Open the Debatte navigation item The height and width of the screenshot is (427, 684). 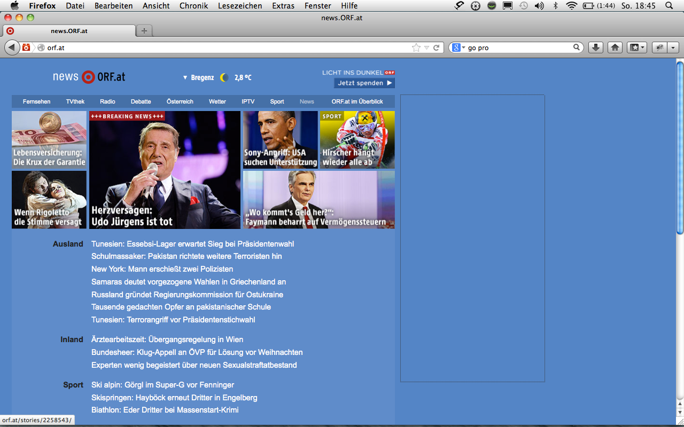tap(141, 101)
